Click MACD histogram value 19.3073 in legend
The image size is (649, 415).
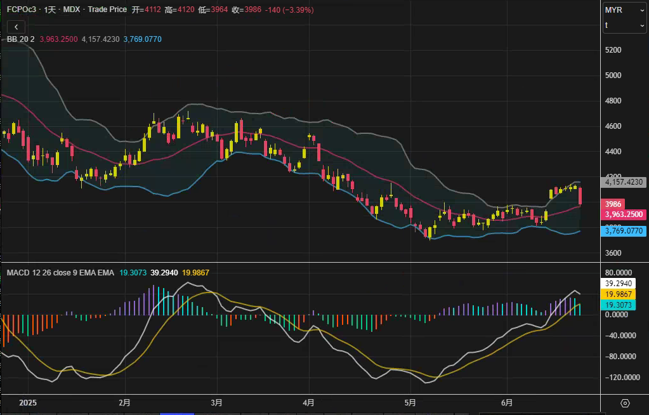coord(133,272)
